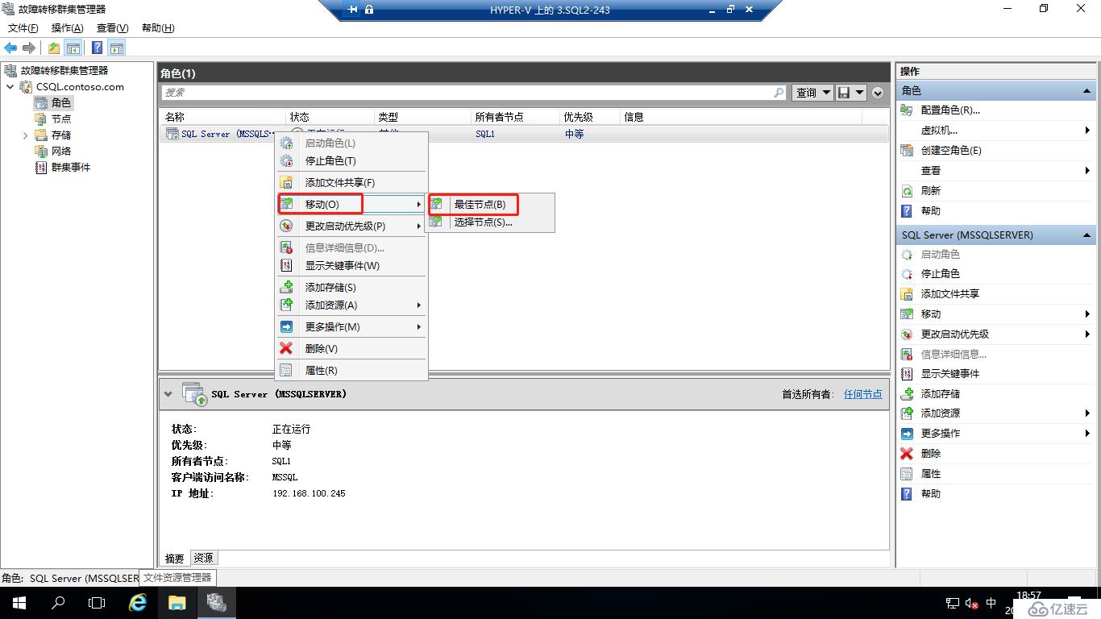The image size is (1101, 619).
Task: Open the 查看(V) menu
Action: pos(113,28)
